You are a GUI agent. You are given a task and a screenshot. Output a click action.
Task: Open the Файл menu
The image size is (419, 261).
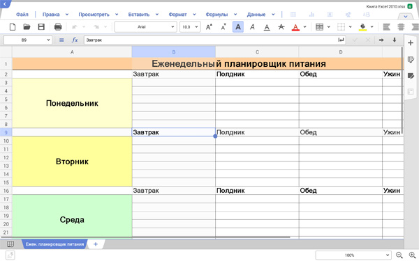point(22,15)
